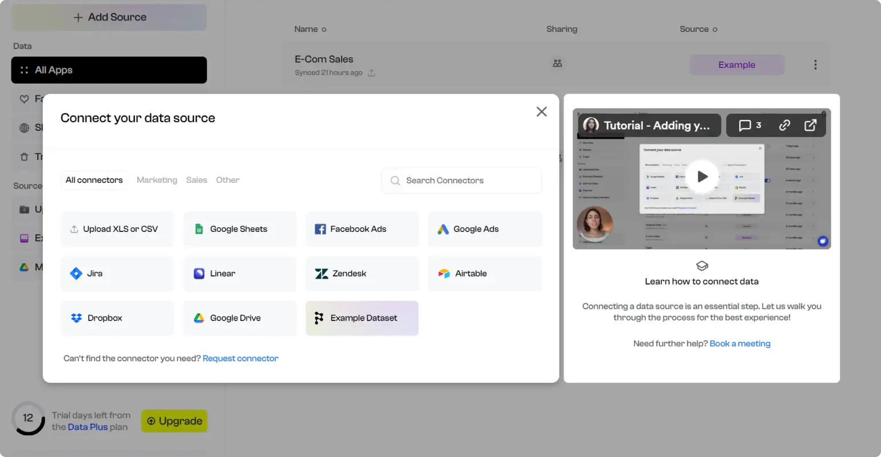Select the Zendesk connector

(361, 273)
